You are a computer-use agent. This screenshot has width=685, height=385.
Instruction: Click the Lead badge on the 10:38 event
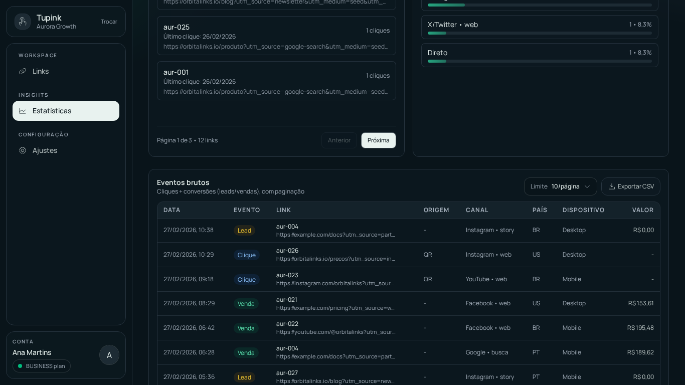pyautogui.click(x=244, y=231)
